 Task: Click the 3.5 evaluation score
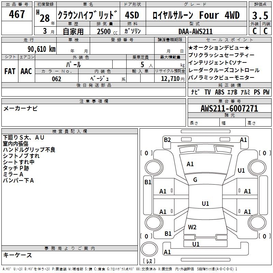click(260, 16)
